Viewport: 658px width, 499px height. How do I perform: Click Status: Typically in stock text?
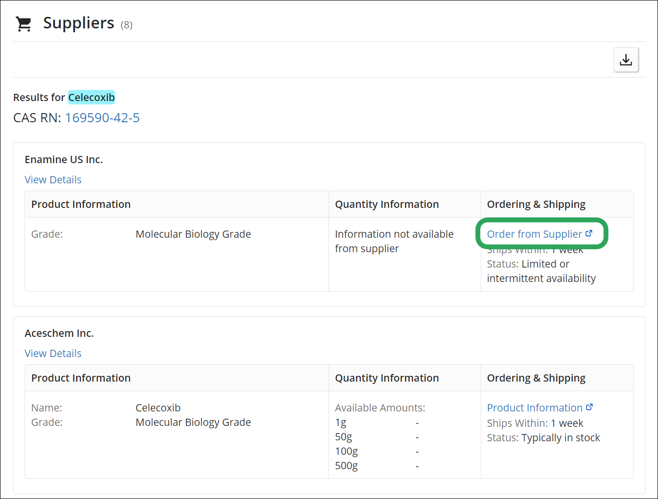(543, 437)
